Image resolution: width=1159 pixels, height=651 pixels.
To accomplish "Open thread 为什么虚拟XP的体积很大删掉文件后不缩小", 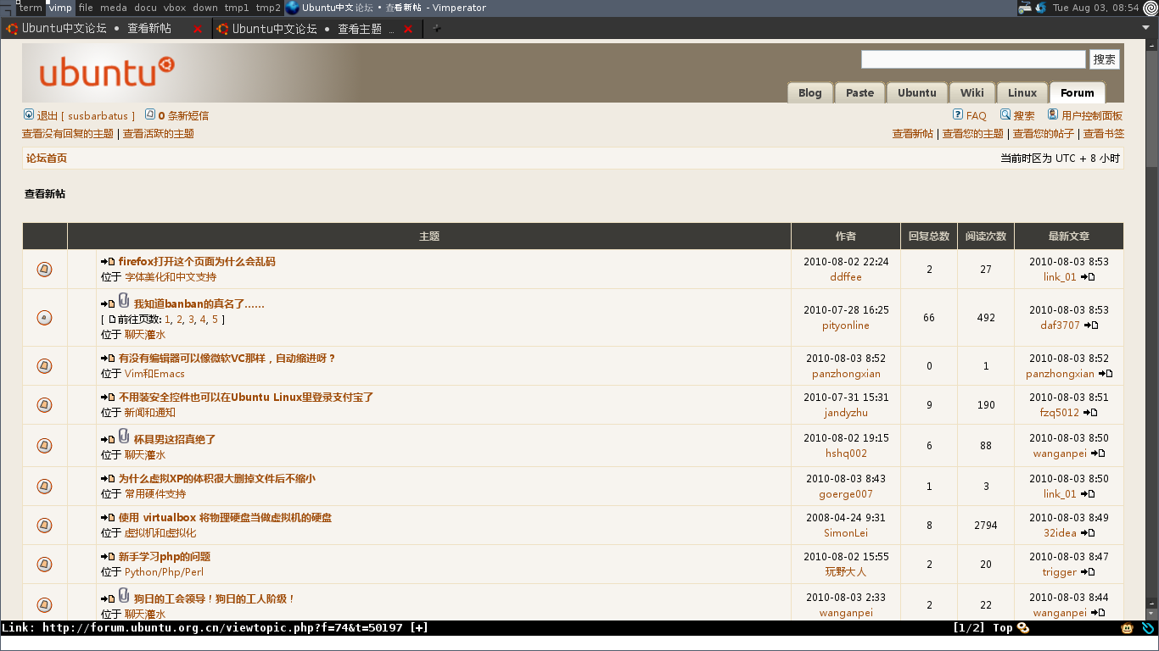I will tap(217, 479).
